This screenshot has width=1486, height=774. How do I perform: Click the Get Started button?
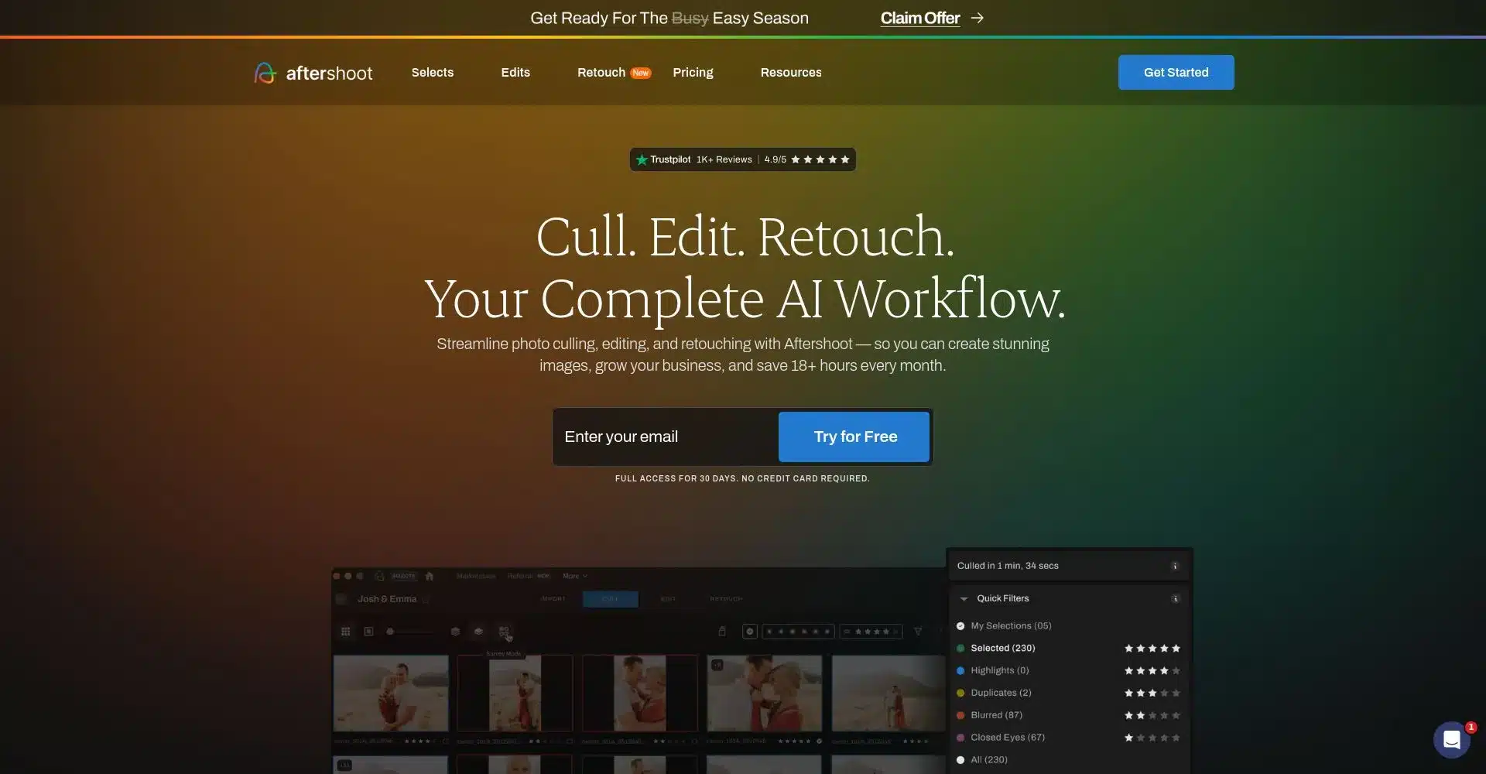click(x=1176, y=72)
